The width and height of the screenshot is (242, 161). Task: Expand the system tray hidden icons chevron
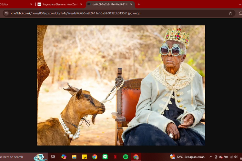(211, 157)
